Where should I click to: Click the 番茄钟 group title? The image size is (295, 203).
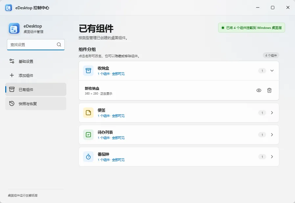point(103,154)
